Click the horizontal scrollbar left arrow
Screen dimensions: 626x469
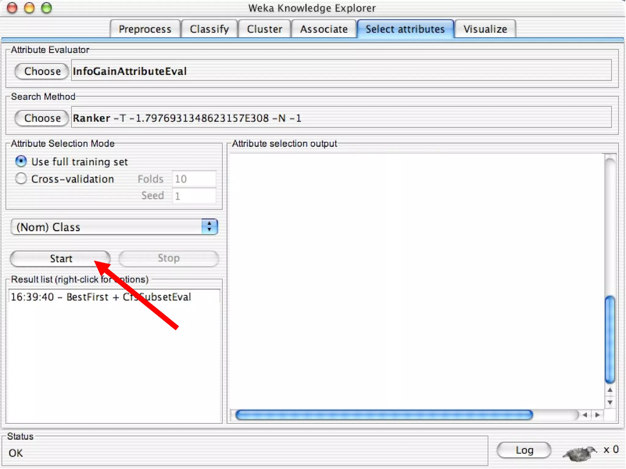tap(585, 415)
